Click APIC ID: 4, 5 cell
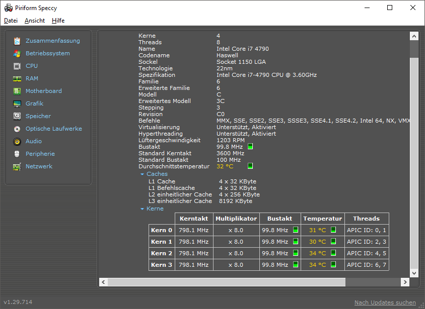Viewport: 425px width, 309px height. [367, 253]
